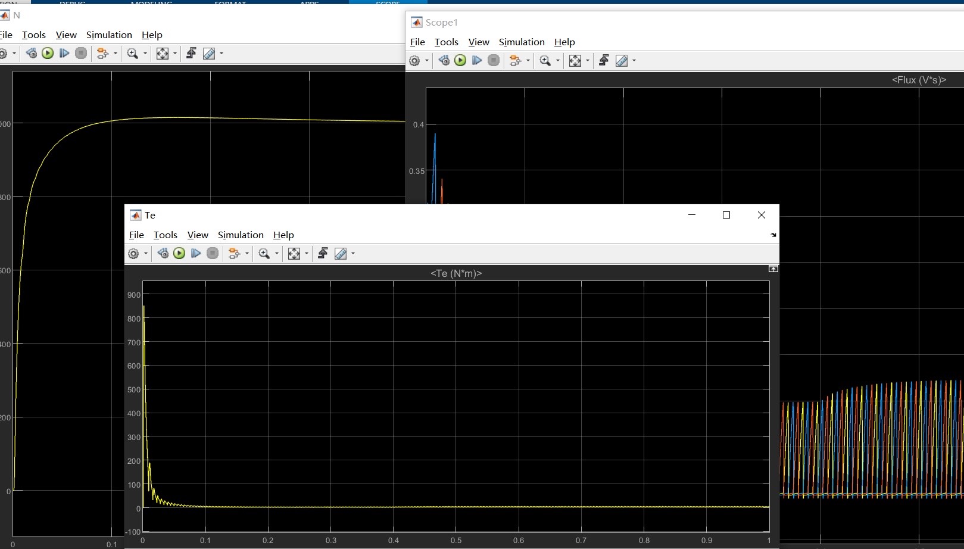Screen dimensions: 964x549
Task: Open triggers icon in N window
Action: (191, 54)
